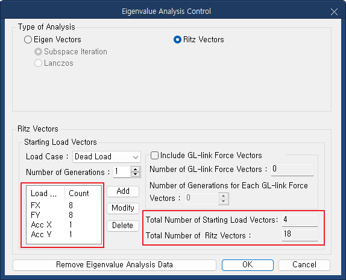Click the Modify button
Image resolution: width=346 pixels, height=280 pixels.
click(x=123, y=208)
